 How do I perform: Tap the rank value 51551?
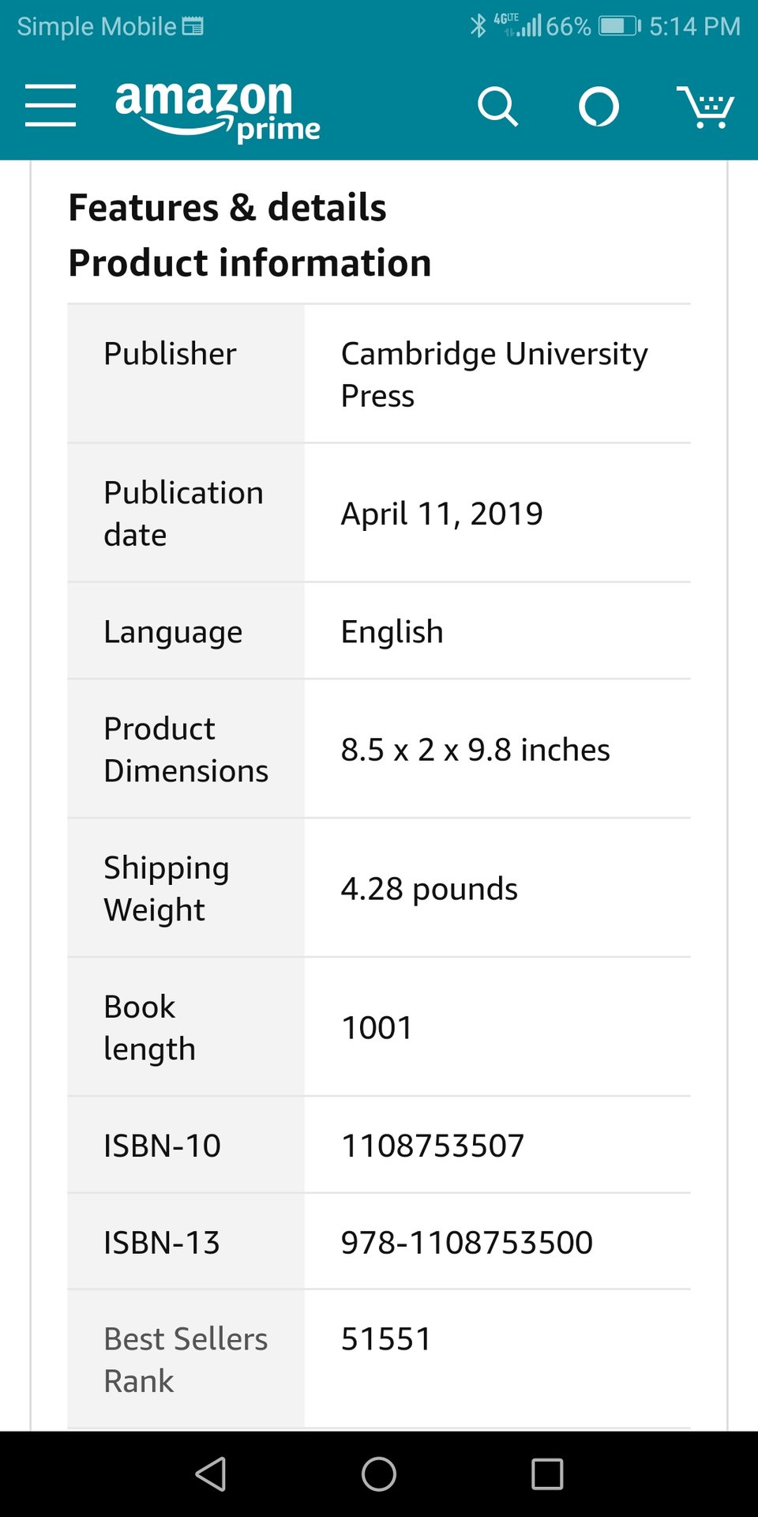tap(386, 1339)
